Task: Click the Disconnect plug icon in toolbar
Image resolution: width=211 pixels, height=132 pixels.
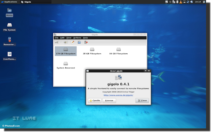Action: [x=65, y=42]
